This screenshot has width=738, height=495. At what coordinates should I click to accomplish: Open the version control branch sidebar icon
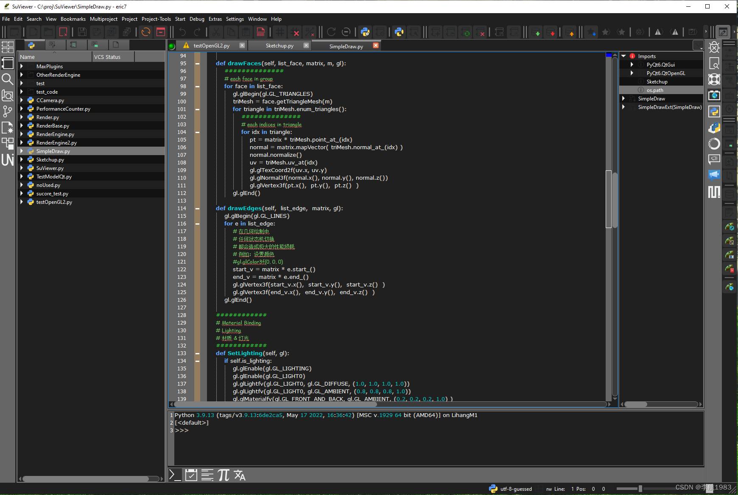click(8, 111)
